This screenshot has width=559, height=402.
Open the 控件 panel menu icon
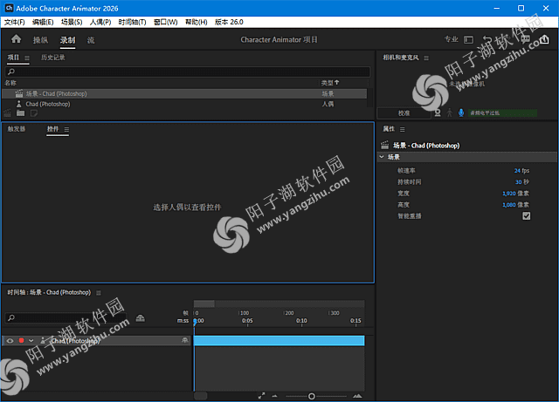(x=66, y=129)
